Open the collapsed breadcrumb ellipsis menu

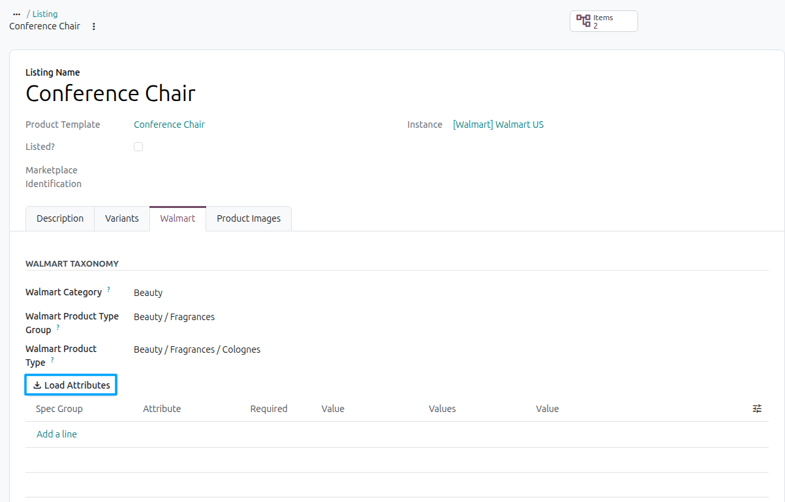click(x=17, y=14)
